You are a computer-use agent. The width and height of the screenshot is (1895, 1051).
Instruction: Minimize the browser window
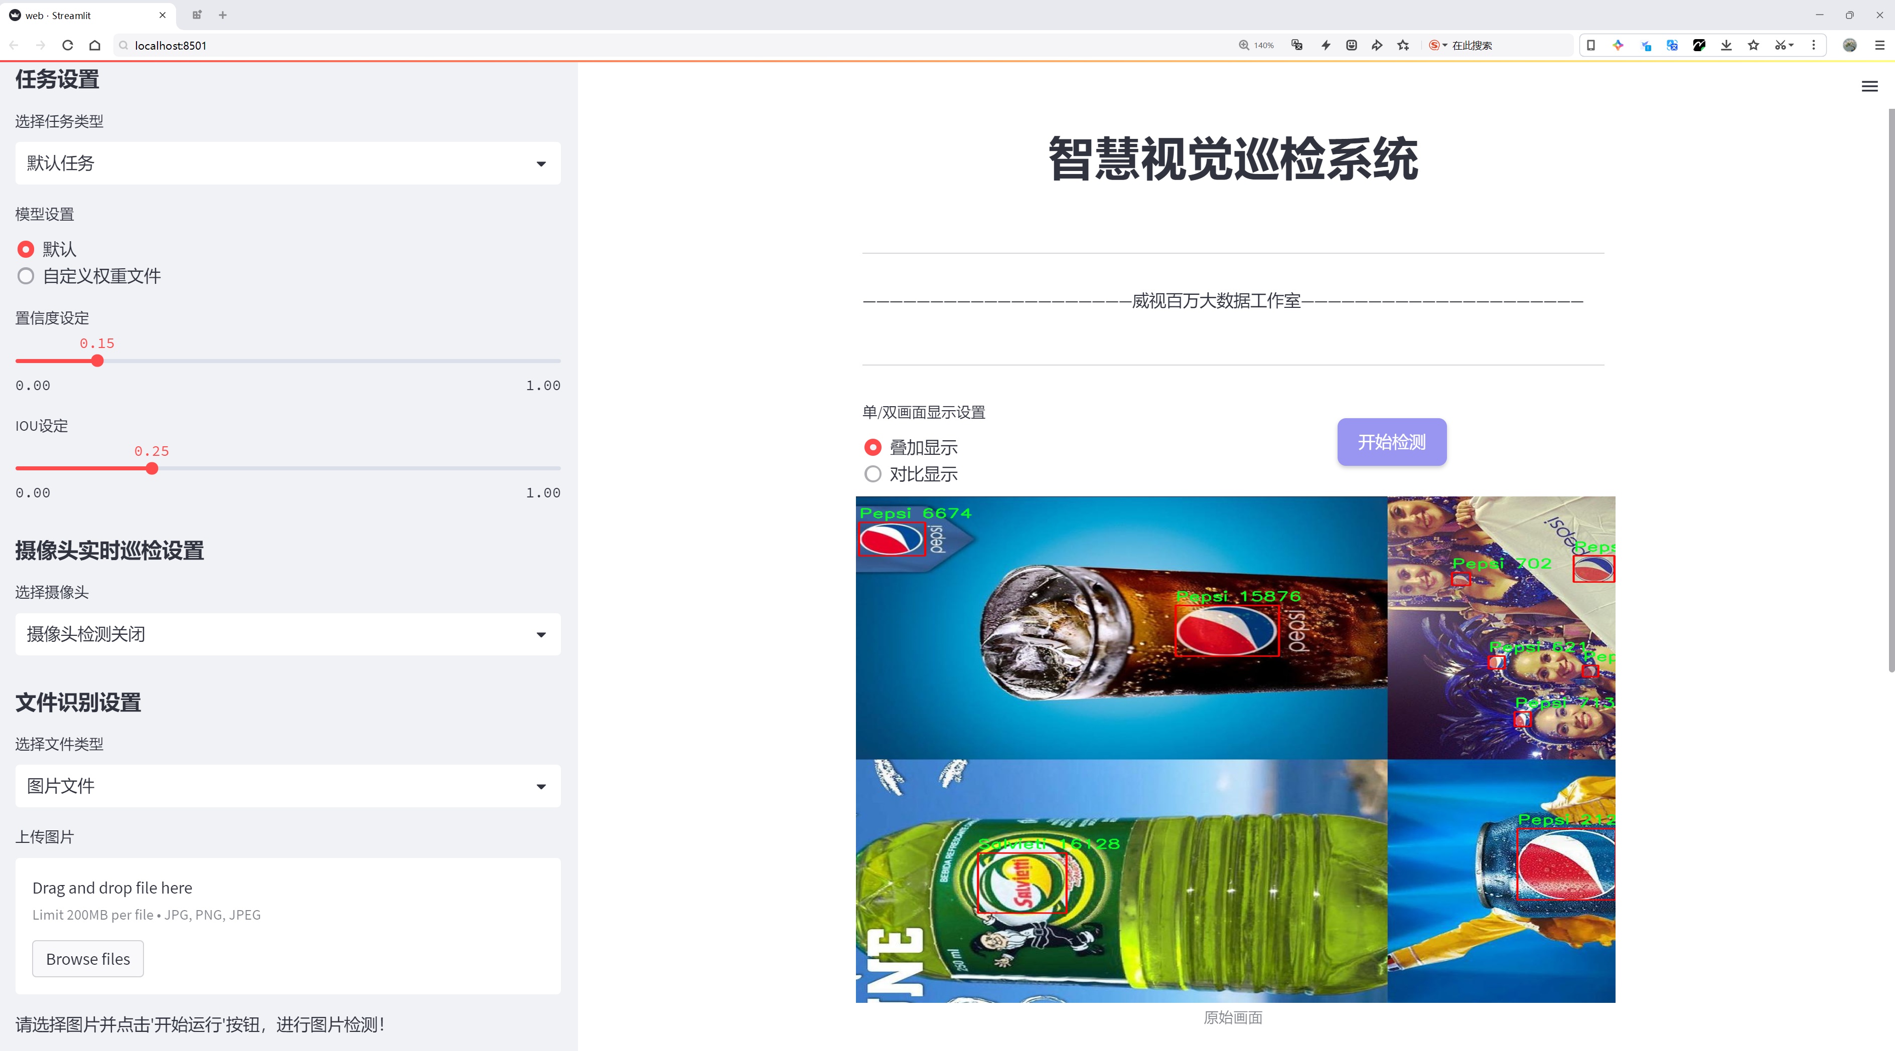click(1819, 15)
